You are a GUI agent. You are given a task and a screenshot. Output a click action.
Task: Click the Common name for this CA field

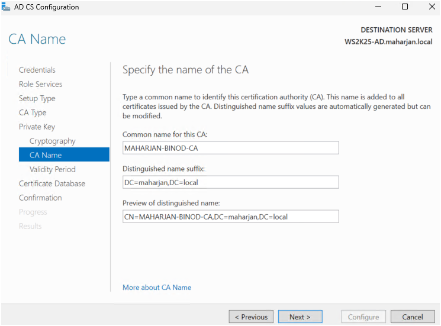click(230, 148)
